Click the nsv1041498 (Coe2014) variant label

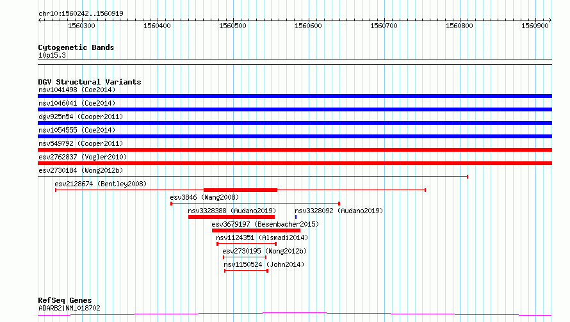click(77, 90)
